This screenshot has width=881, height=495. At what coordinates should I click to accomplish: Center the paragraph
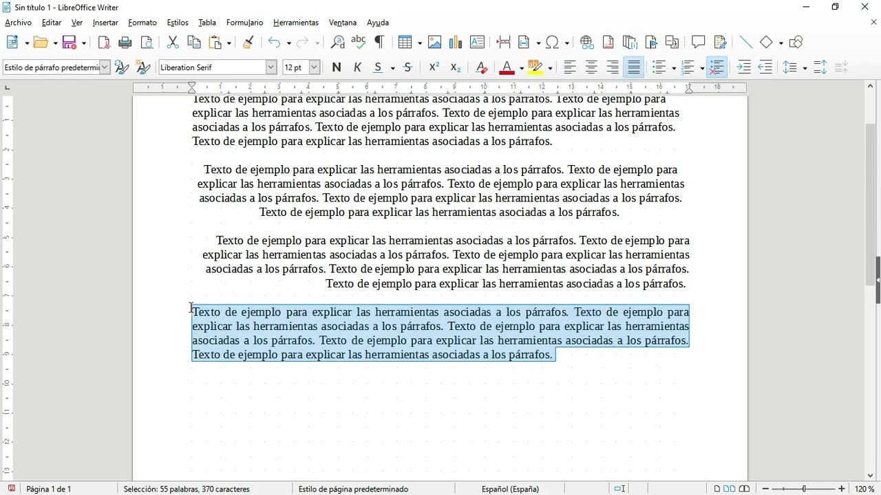tap(591, 67)
